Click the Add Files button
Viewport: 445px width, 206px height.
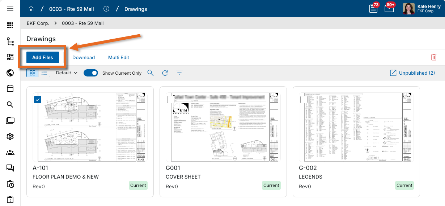coord(43,57)
